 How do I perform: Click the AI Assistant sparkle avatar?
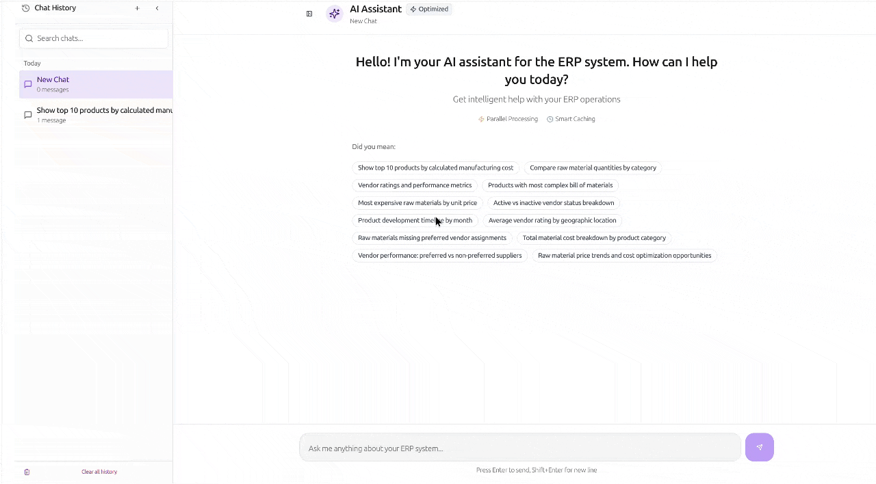[x=335, y=14]
